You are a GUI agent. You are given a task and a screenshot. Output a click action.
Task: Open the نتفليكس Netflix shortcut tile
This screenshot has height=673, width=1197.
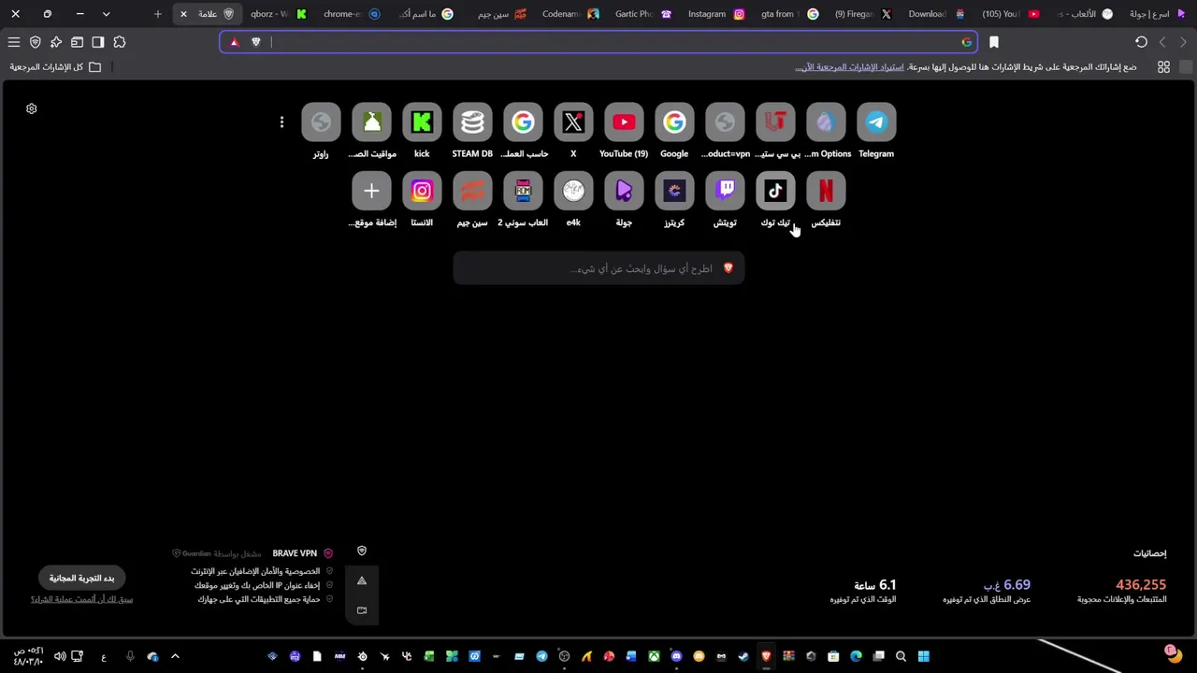(x=826, y=191)
